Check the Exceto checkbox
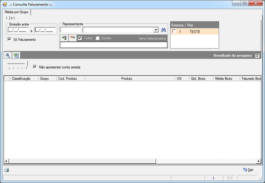 point(98,38)
